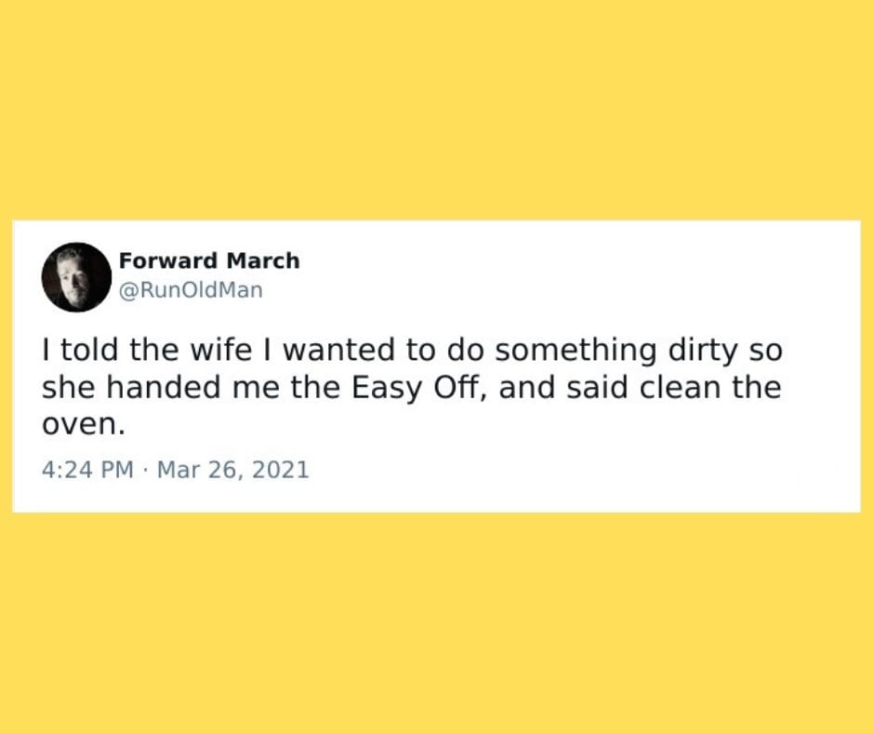Open the @RunOldMan handle link

191,290
